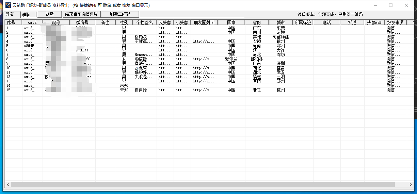Screen dimensions: 417x194
Task: Switch to the 好友 tab
Action: (x=10, y=14)
